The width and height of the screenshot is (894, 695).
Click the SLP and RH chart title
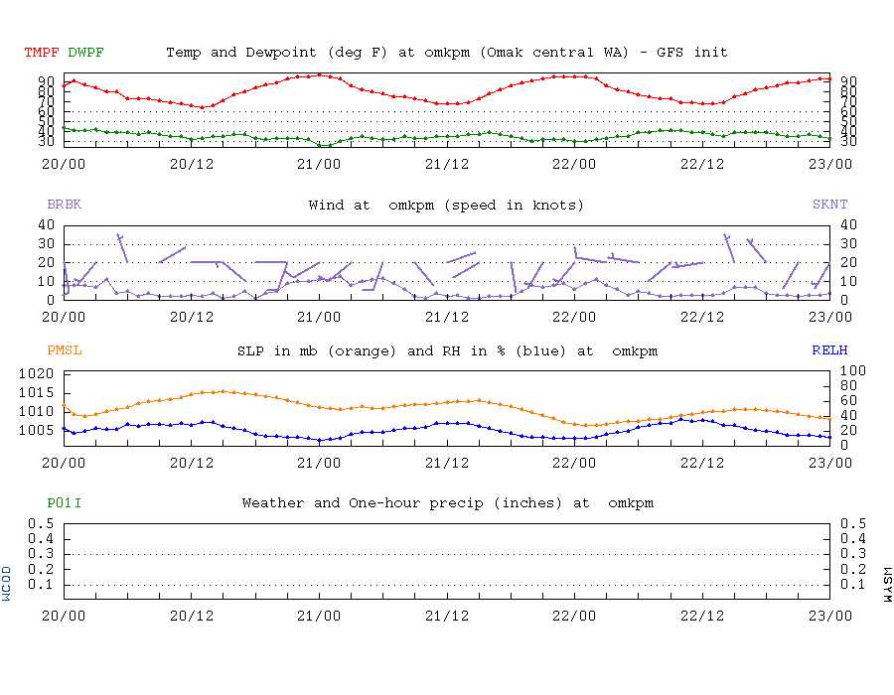click(x=448, y=350)
